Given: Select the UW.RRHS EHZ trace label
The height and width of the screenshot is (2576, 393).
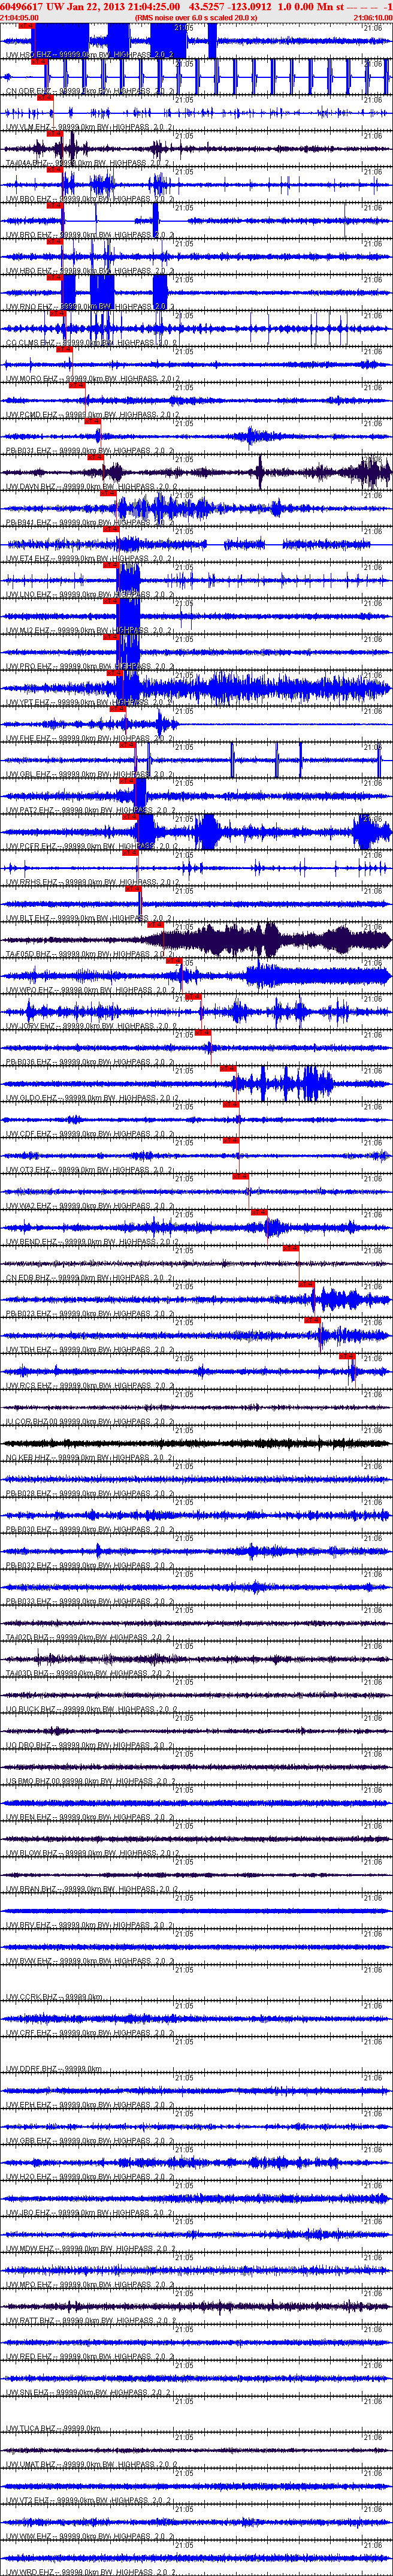Looking at the screenshot, I should point(92,883).
